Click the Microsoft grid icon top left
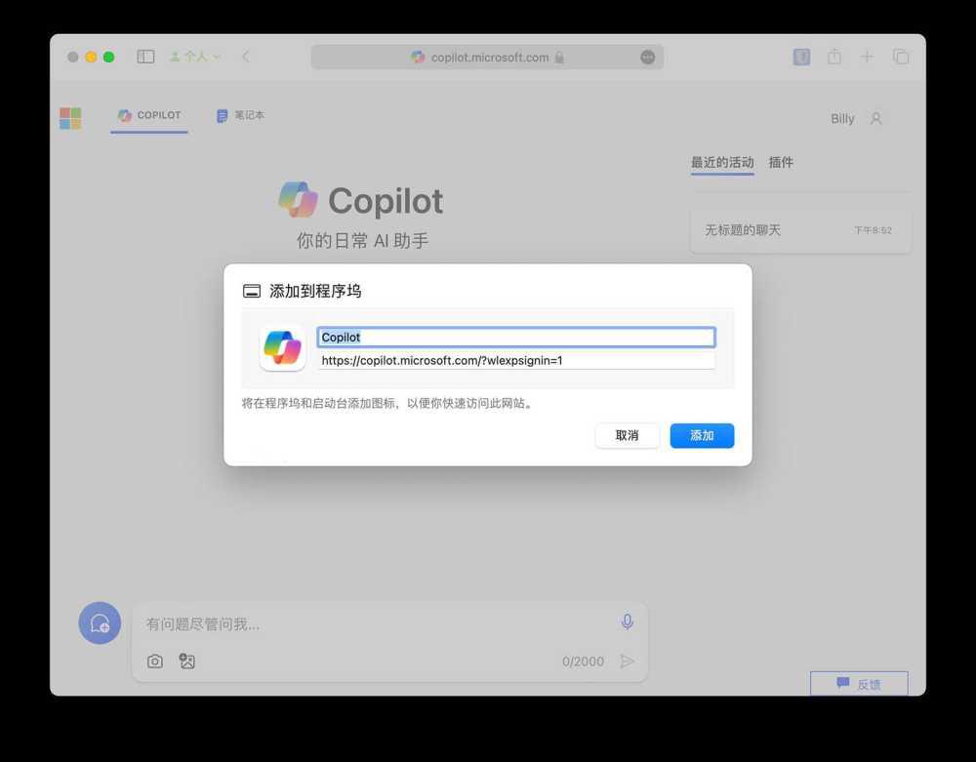976x762 pixels. pos(69,117)
